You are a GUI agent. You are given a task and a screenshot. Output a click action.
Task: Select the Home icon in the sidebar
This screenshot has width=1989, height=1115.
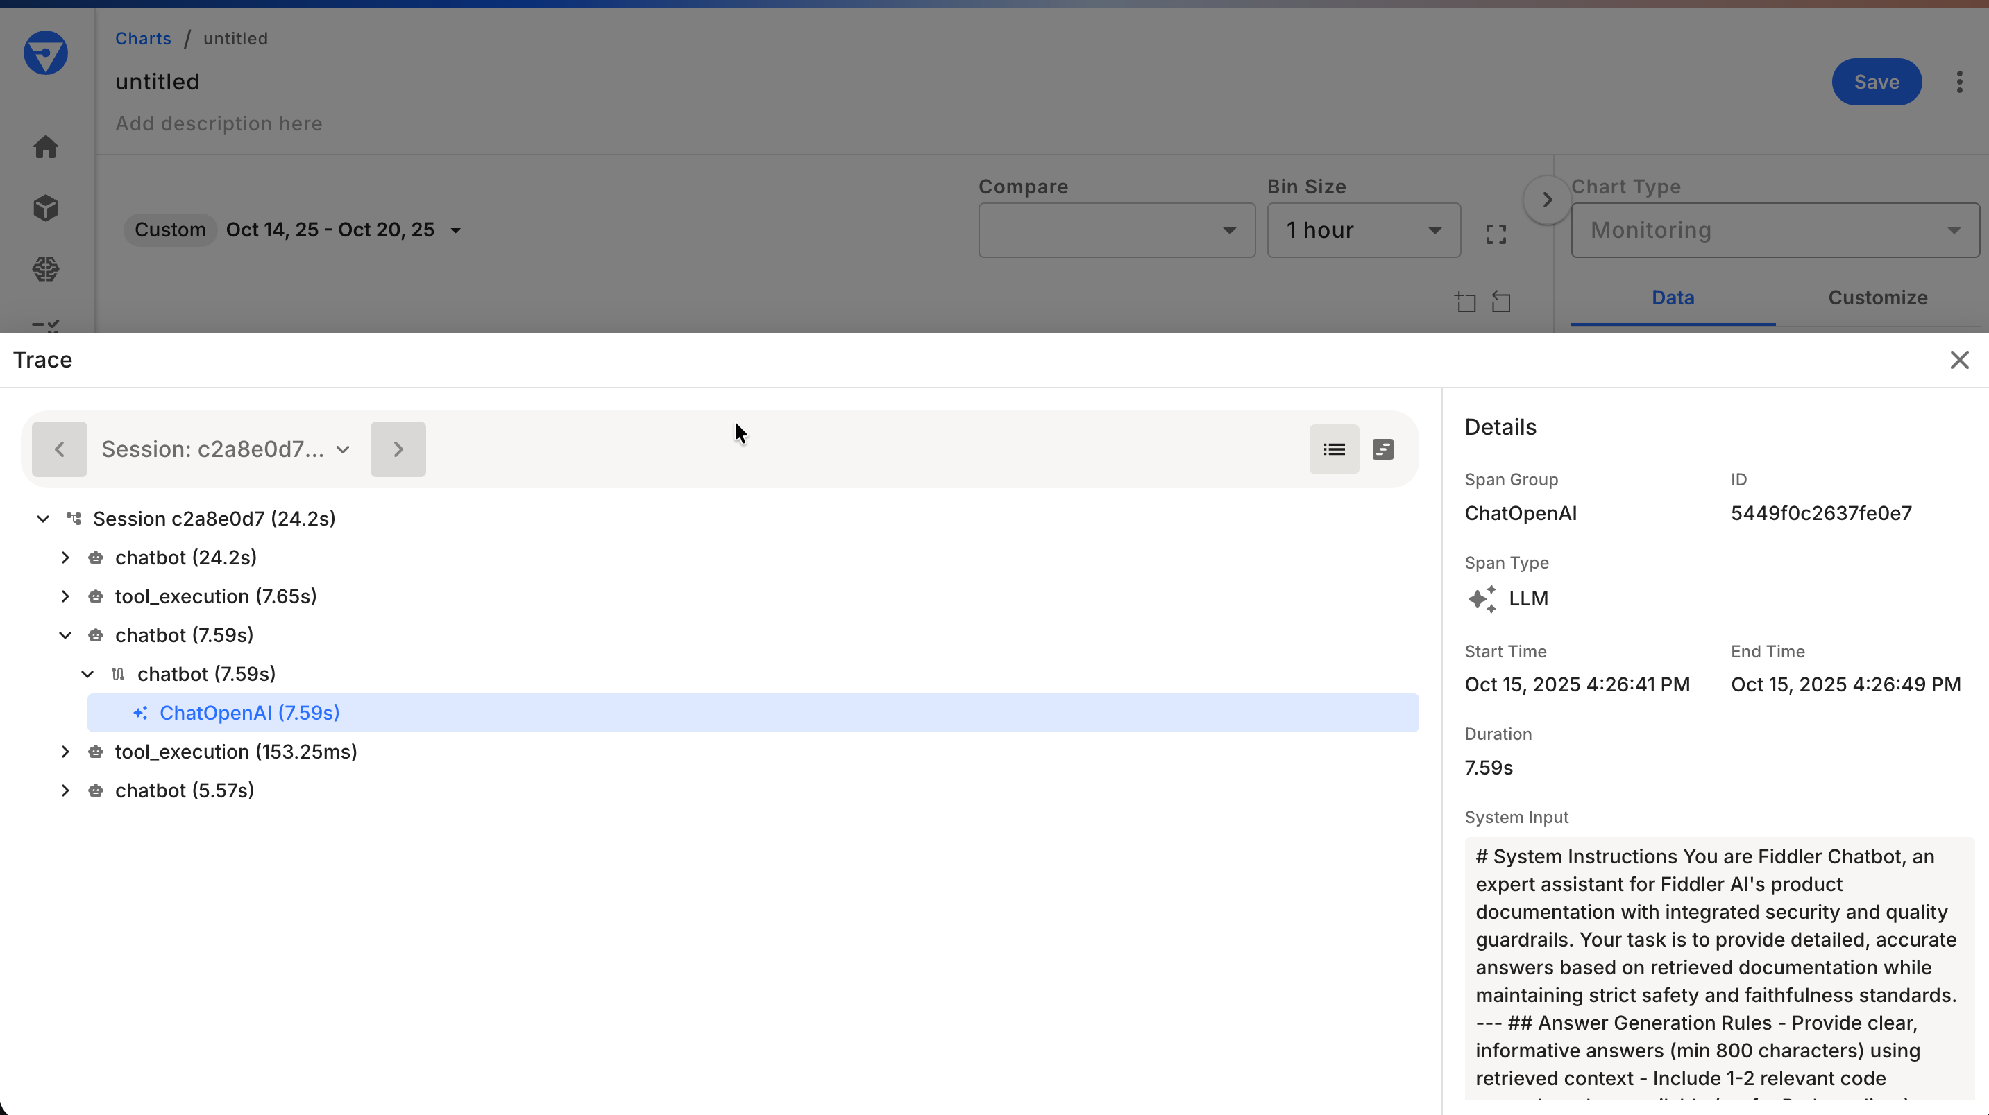[46, 146]
